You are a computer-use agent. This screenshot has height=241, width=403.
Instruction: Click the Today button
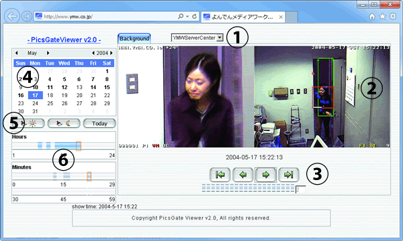click(99, 123)
